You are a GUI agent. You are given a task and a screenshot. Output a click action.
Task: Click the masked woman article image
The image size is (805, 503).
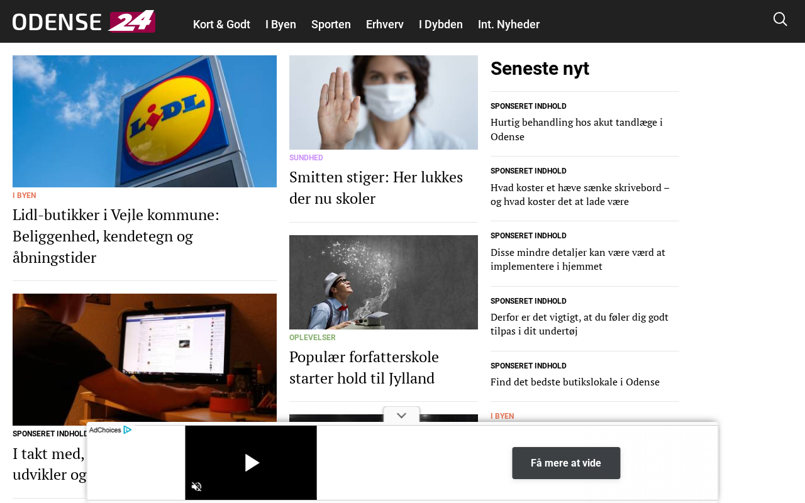point(384,102)
